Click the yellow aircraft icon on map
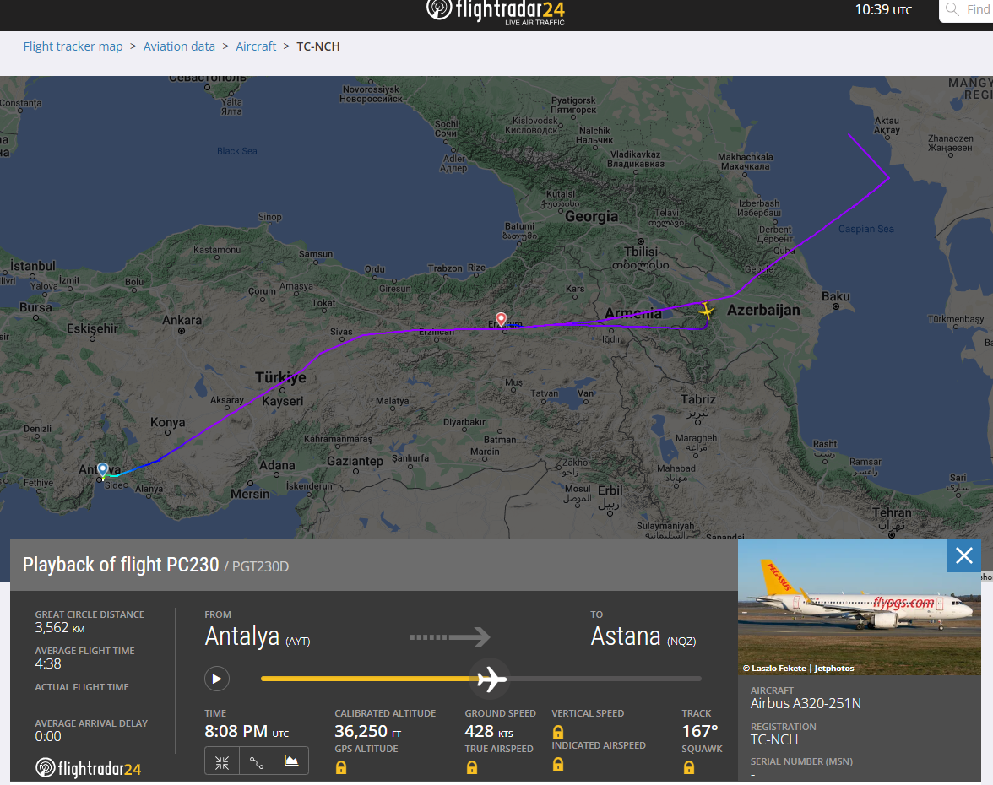The image size is (993, 785). (706, 311)
